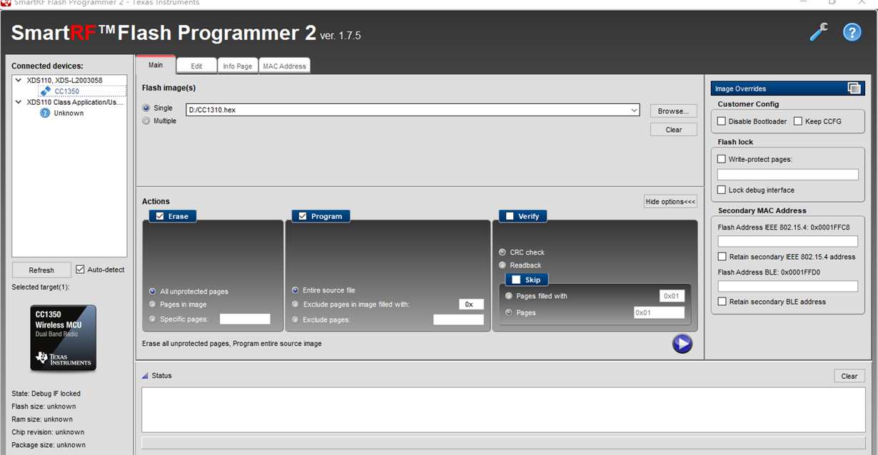The width and height of the screenshot is (878, 455).
Task: Uncheck the Erase action
Action: [x=160, y=216]
